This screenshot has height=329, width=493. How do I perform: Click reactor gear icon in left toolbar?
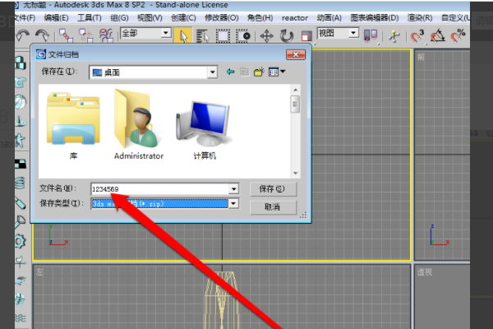21,242
